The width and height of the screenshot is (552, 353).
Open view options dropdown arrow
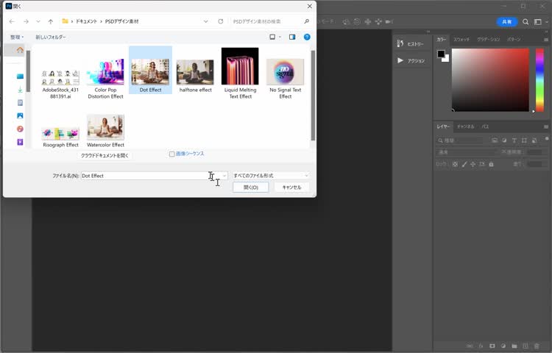click(280, 37)
